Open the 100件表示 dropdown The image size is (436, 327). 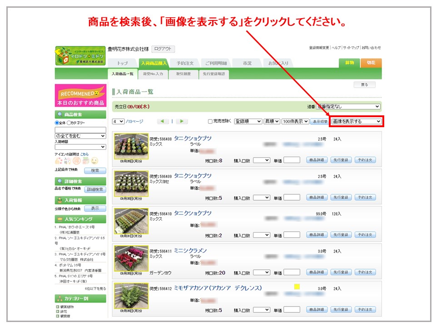coord(295,121)
